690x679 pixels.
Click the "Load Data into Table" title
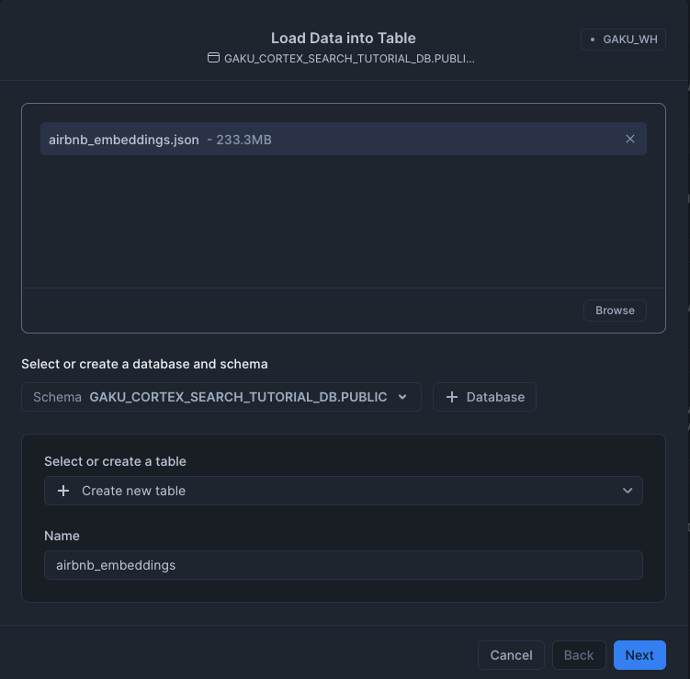click(344, 39)
